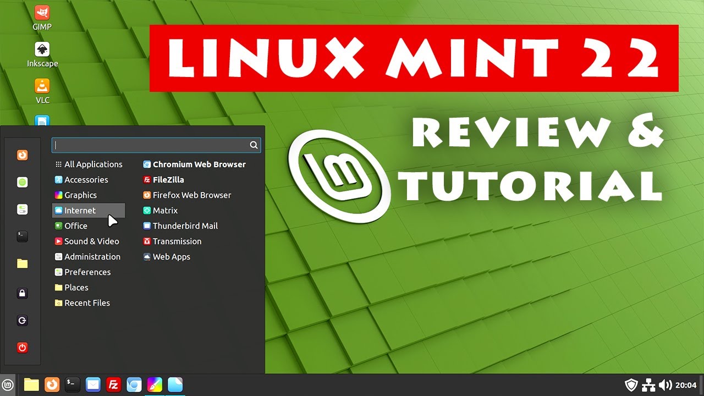Screen dimensions: 704x396
Task: Click the Lock Screen padlock icon
Action: tap(22, 293)
